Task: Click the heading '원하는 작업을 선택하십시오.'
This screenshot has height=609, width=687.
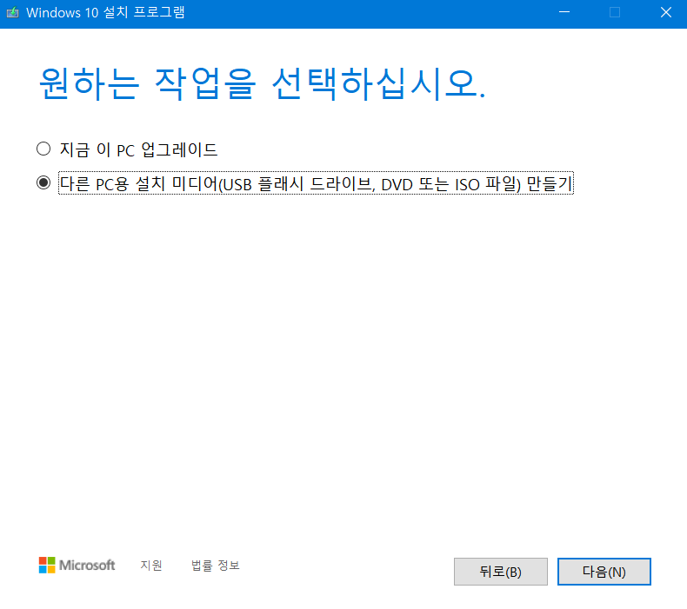Action: (262, 83)
